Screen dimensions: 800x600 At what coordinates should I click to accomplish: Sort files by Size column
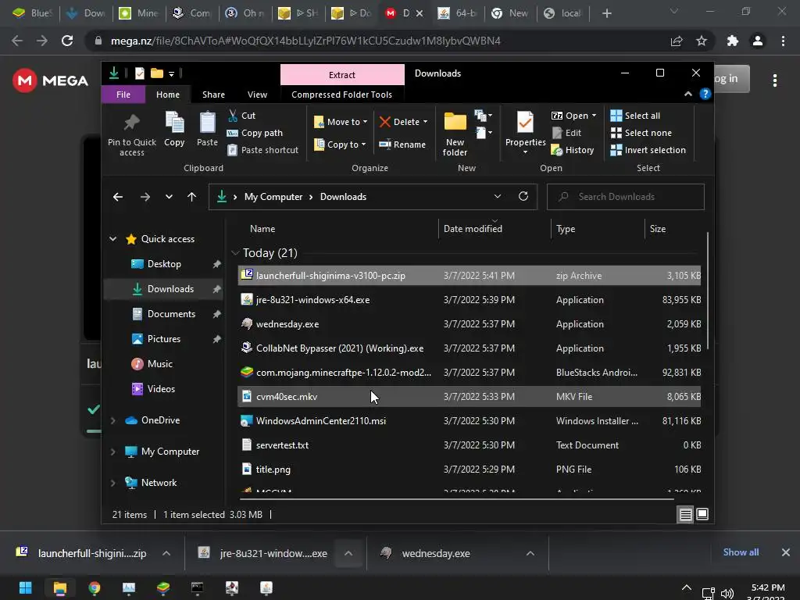658,229
